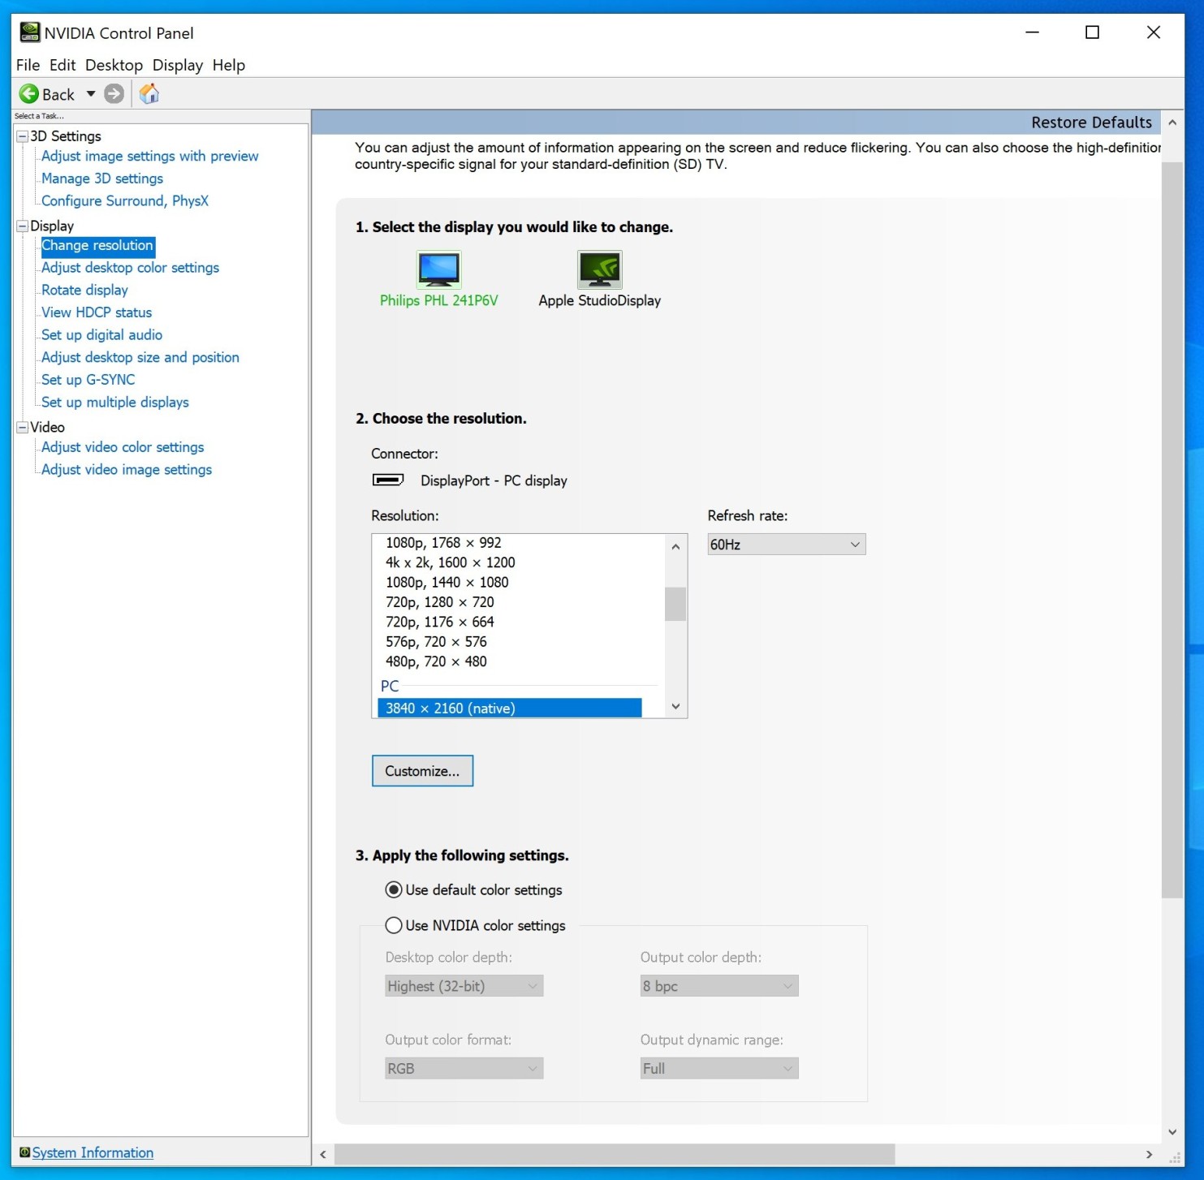Collapse the 3D Settings tree node

coord(23,136)
